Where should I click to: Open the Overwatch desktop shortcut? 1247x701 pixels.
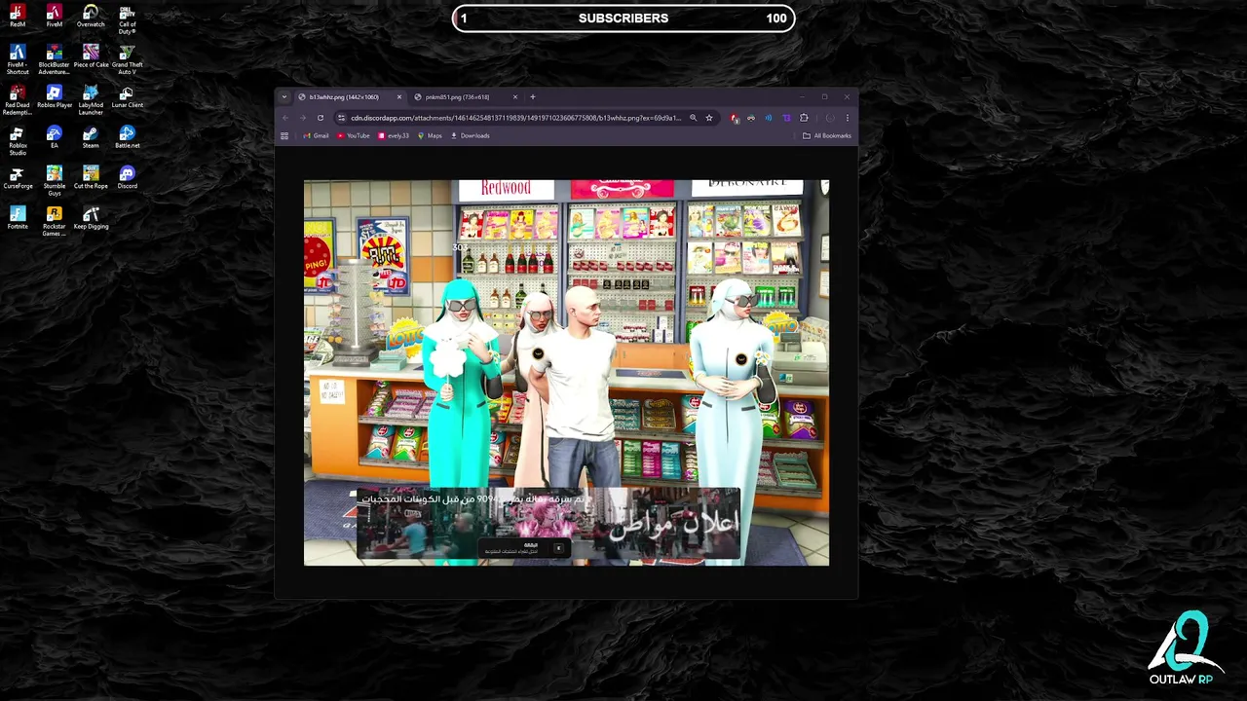[91, 16]
